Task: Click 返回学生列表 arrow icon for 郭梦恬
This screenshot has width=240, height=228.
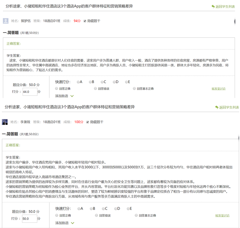Action: pyautogui.click(x=213, y=7)
